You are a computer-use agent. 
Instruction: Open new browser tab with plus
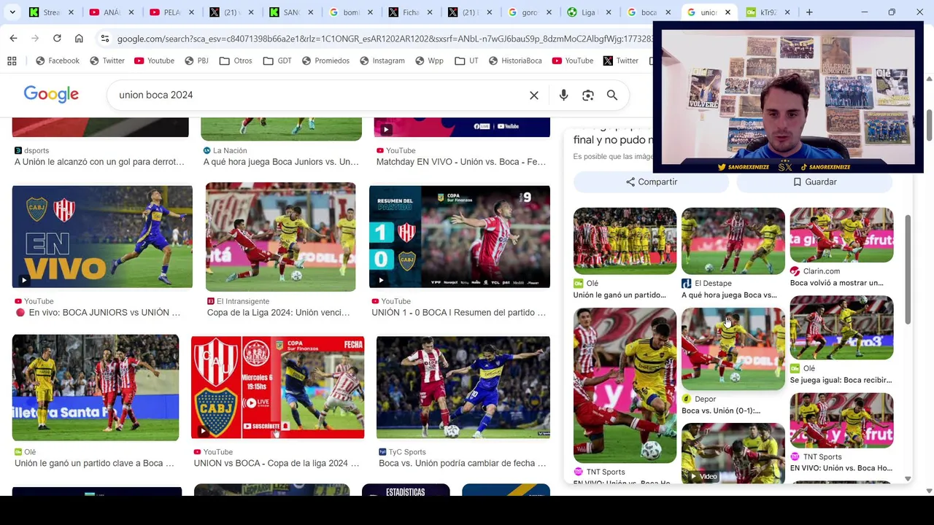[x=809, y=12]
